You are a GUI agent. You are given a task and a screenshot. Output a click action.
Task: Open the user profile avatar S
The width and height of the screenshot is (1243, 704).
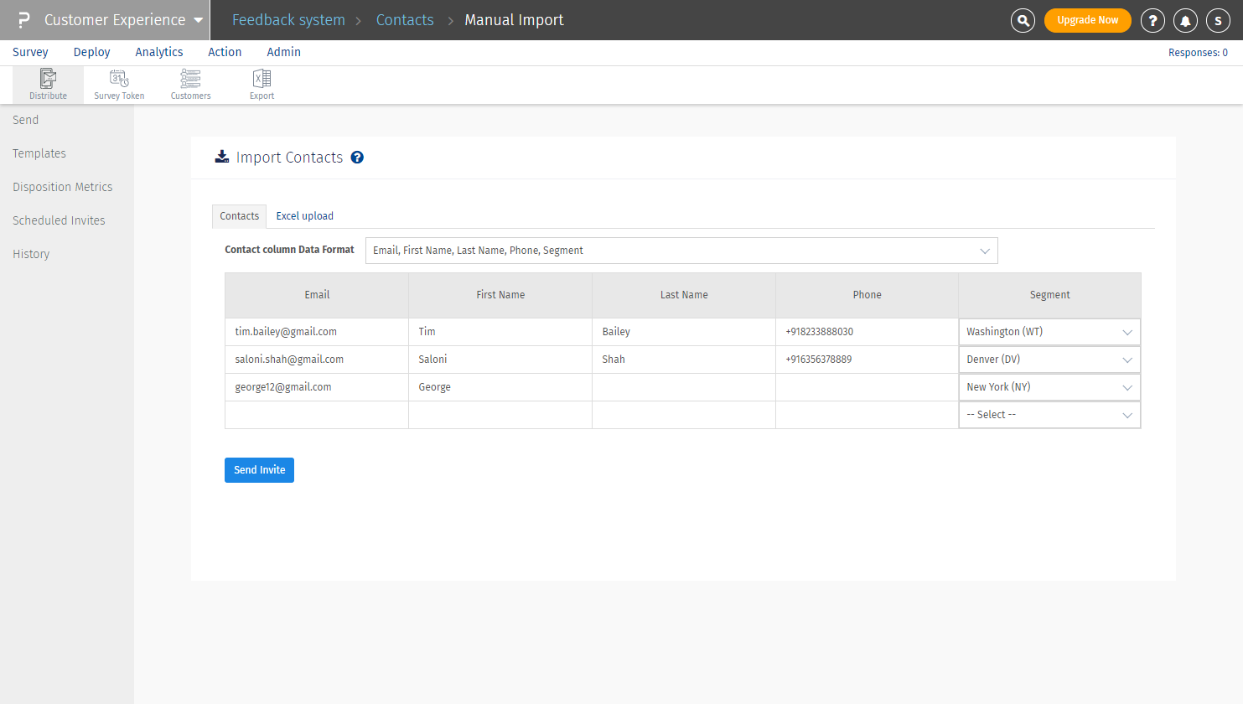click(1218, 20)
